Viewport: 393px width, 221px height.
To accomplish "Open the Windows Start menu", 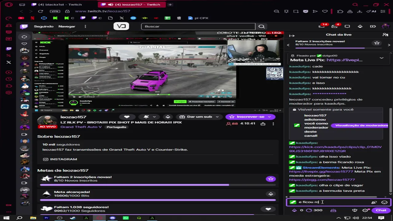I will tap(6, 218).
